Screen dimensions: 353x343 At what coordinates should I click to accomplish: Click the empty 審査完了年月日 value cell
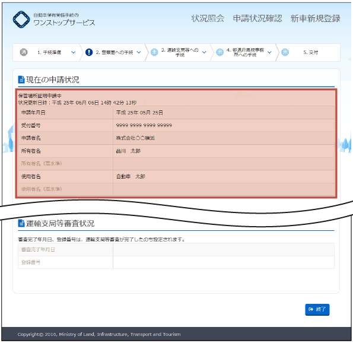tap(224, 250)
